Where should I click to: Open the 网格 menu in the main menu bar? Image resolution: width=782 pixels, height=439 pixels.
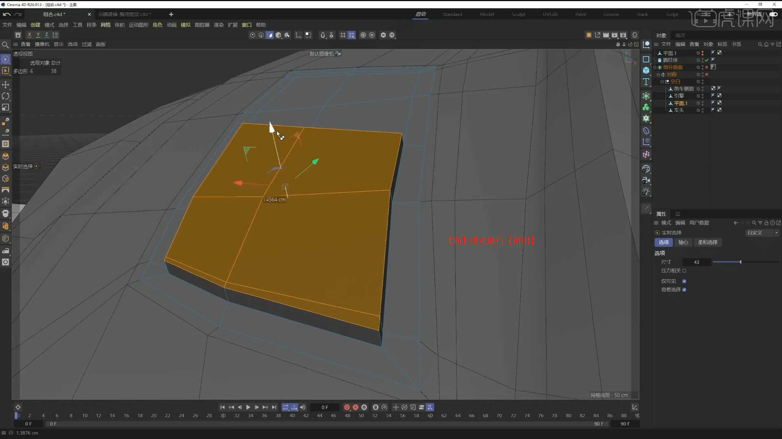105,25
